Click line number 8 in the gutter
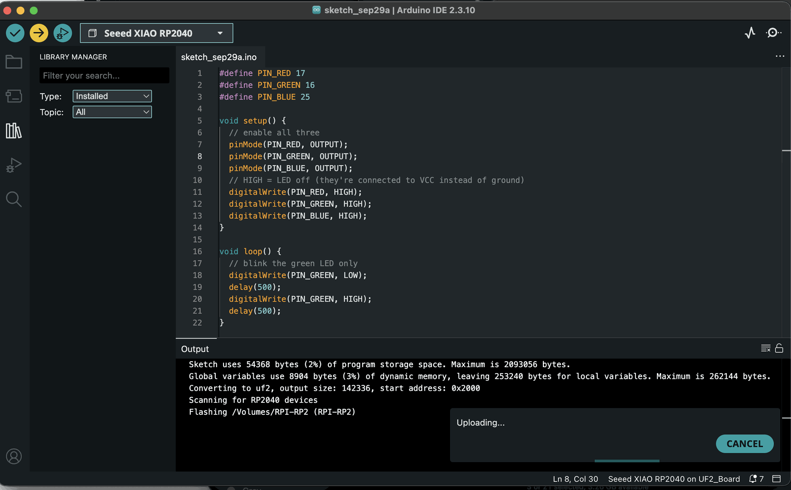The width and height of the screenshot is (791, 490). click(199, 156)
